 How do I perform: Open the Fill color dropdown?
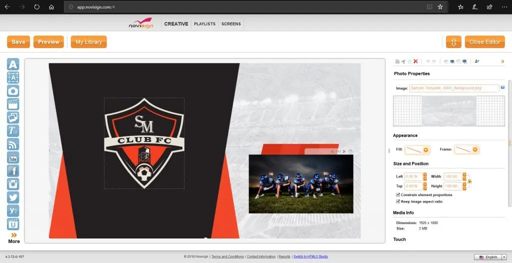[425, 149]
